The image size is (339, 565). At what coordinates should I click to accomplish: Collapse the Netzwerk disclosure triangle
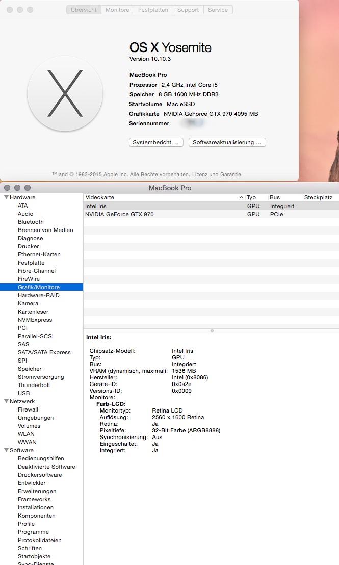6,401
